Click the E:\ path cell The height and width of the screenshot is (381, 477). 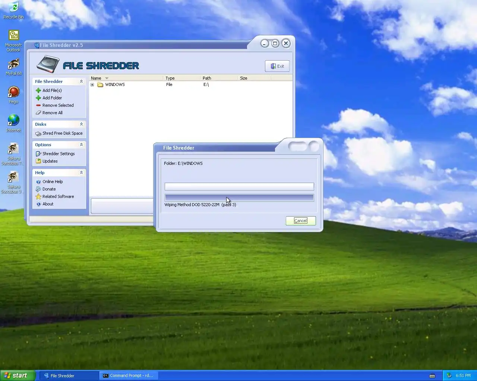coord(206,85)
